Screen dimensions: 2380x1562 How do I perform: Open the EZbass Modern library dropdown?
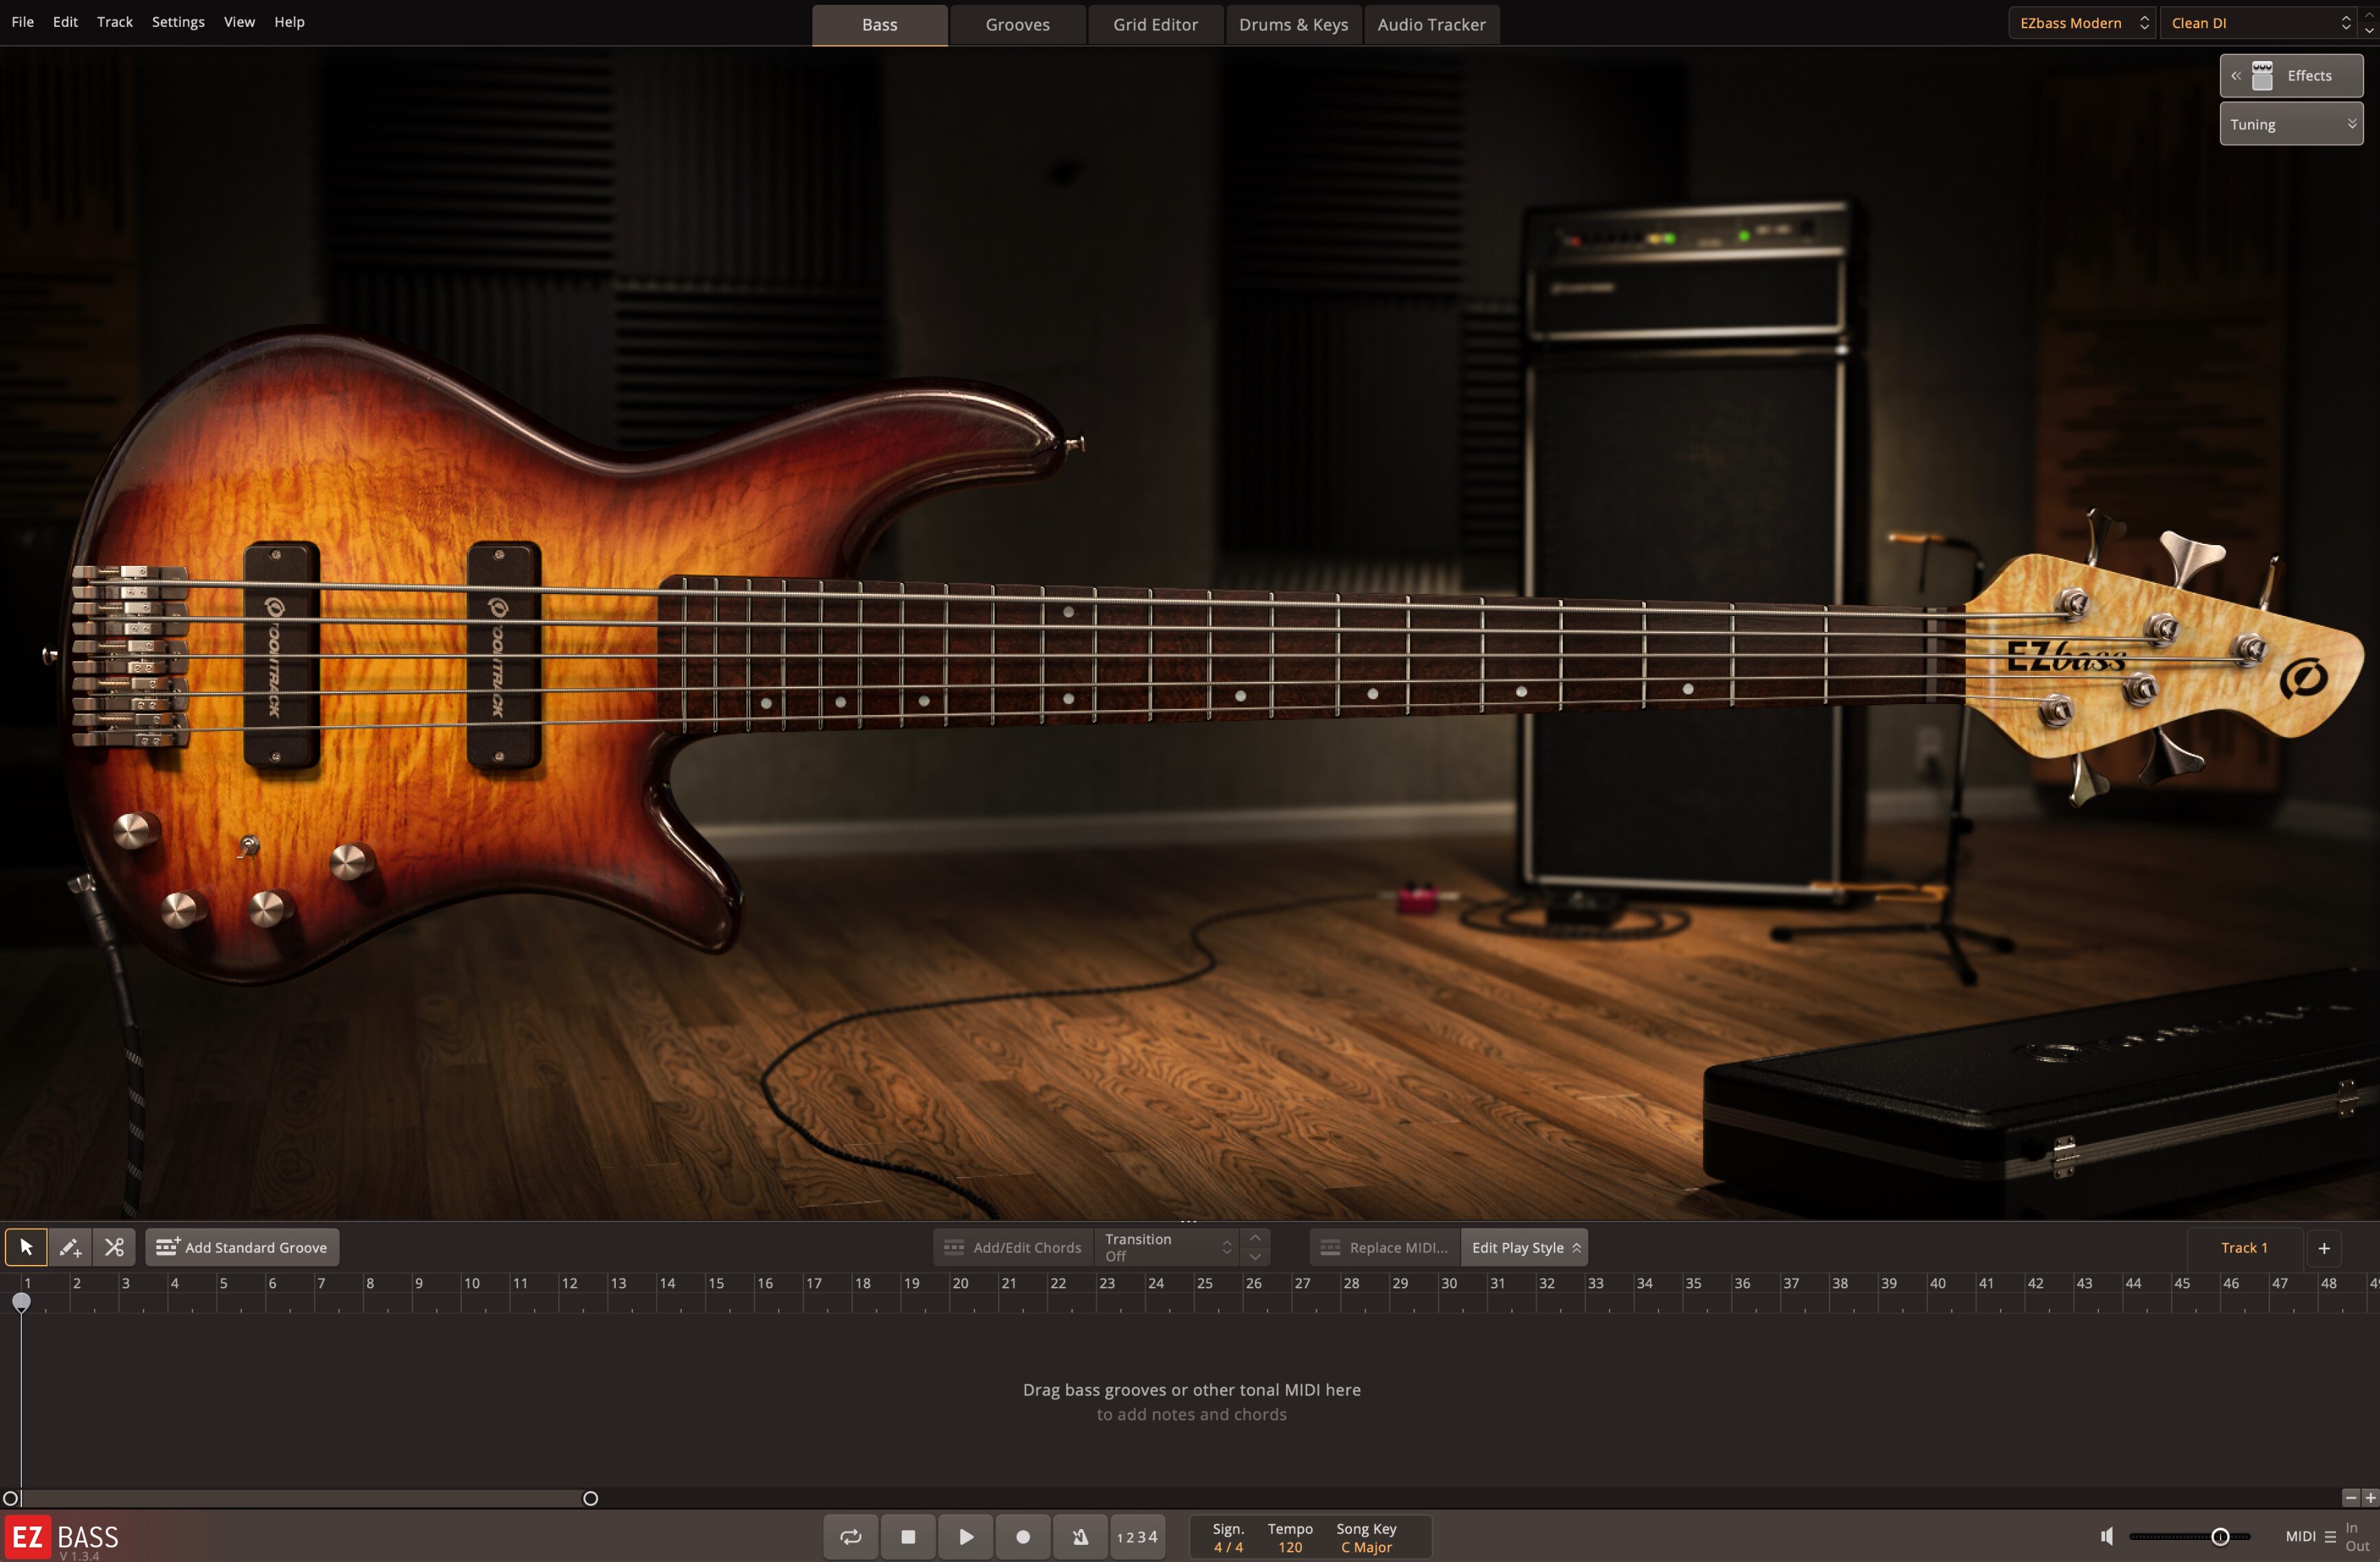pos(2083,23)
